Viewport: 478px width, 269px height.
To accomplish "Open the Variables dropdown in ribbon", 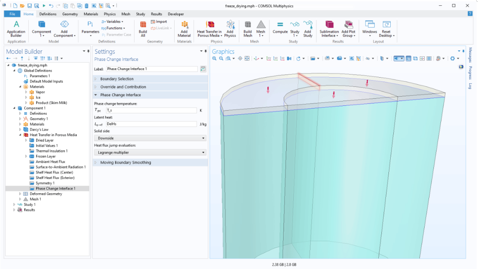I will tap(112, 22).
